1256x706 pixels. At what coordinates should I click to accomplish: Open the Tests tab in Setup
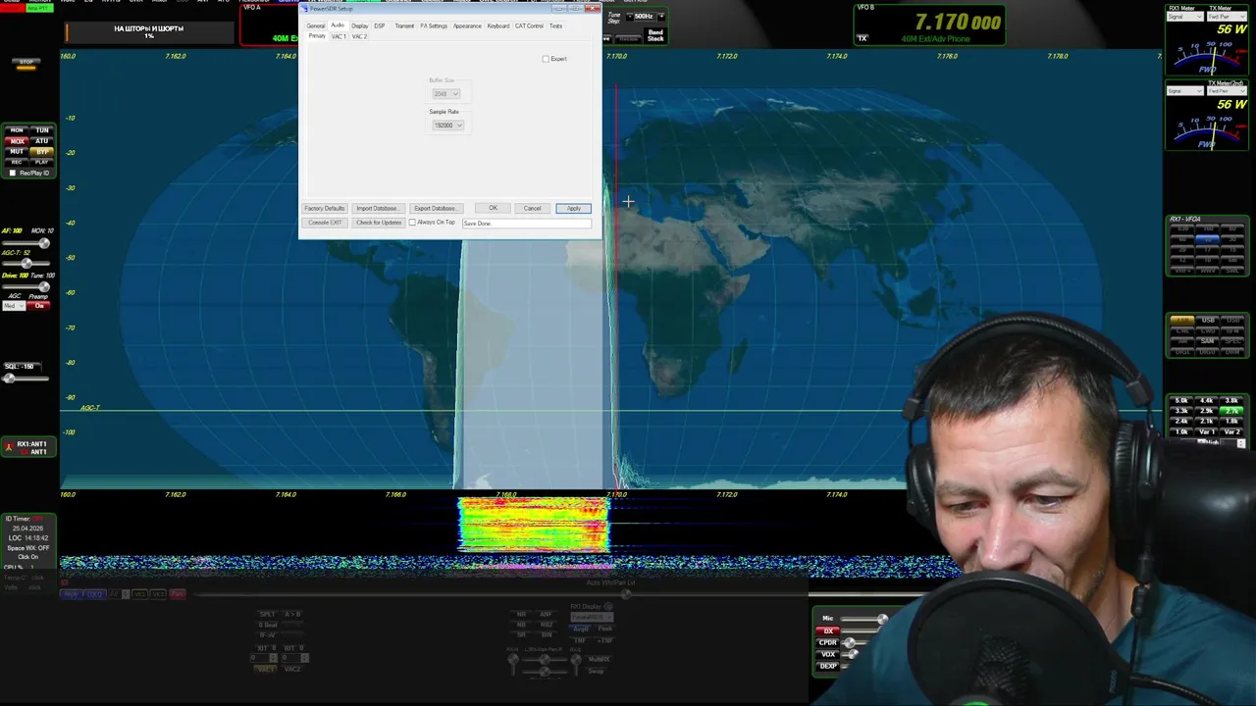coord(555,25)
